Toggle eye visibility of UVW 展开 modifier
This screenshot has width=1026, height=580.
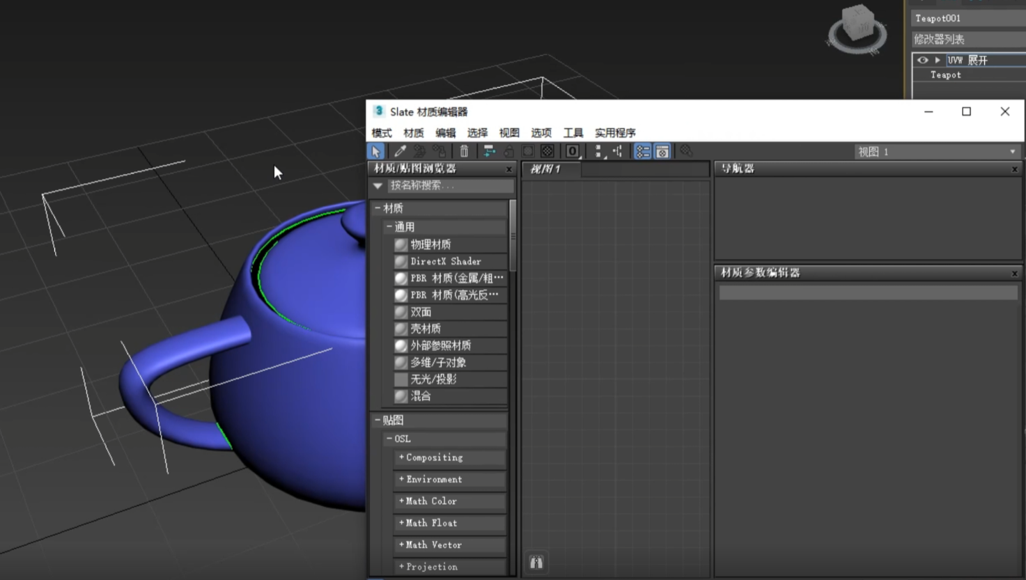922,61
